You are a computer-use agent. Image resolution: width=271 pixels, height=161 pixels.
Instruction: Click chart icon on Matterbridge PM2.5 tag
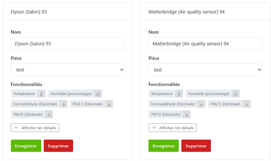[246, 104]
